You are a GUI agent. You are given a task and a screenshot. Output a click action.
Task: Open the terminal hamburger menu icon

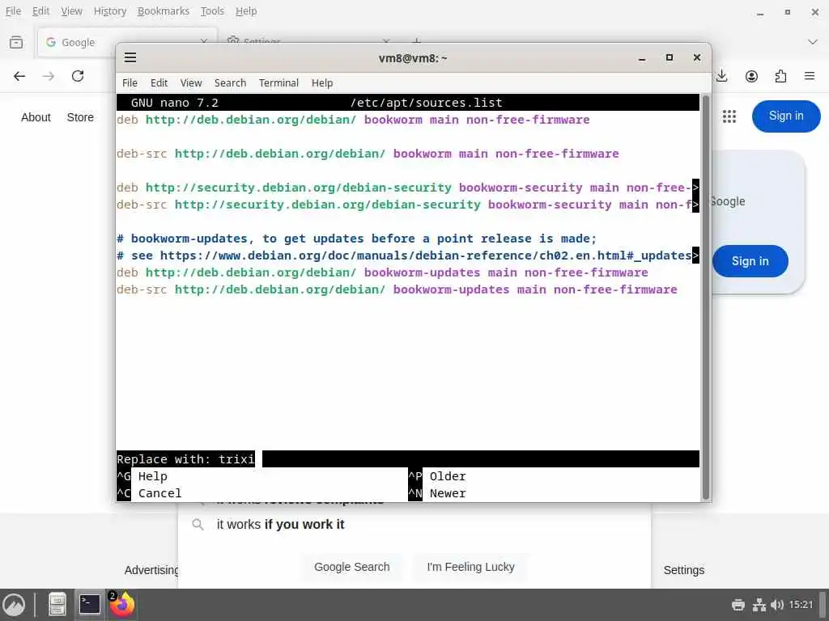[130, 57]
